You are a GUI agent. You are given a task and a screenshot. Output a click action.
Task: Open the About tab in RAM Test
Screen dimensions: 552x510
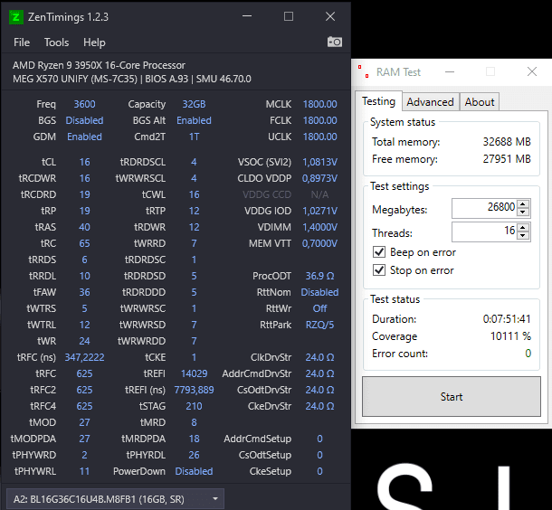479,102
